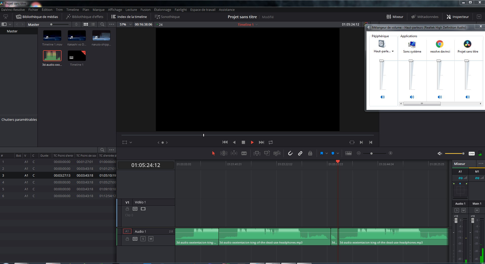The image size is (485, 264).
Task: Open the Fairlight menu
Action: tap(181, 10)
